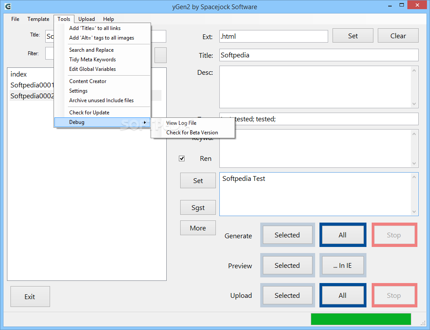Click the More button
The width and height of the screenshot is (430, 330).
(198, 228)
